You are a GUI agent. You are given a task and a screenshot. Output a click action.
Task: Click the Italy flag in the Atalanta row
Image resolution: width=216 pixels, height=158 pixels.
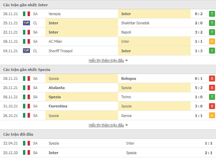[26, 88]
